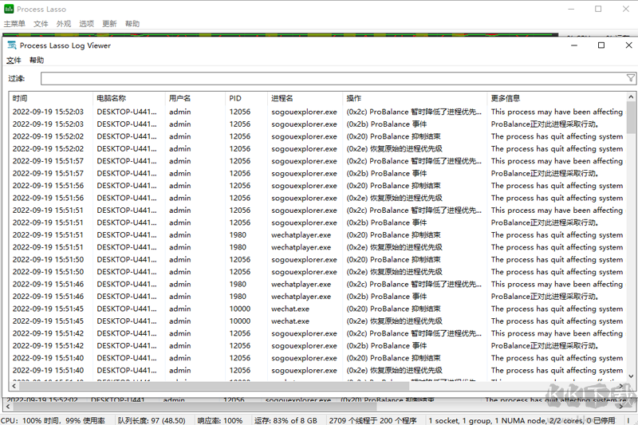Click admin on the 15:51:57 ProBalance 事件 row
The width and height of the screenshot is (638, 425).
click(180, 174)
